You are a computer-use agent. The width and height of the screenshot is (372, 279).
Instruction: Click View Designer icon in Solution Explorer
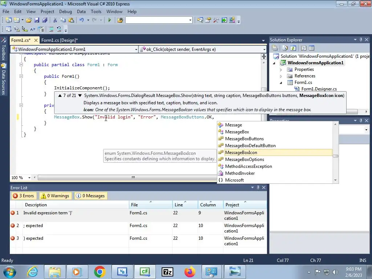click(311, 48)
